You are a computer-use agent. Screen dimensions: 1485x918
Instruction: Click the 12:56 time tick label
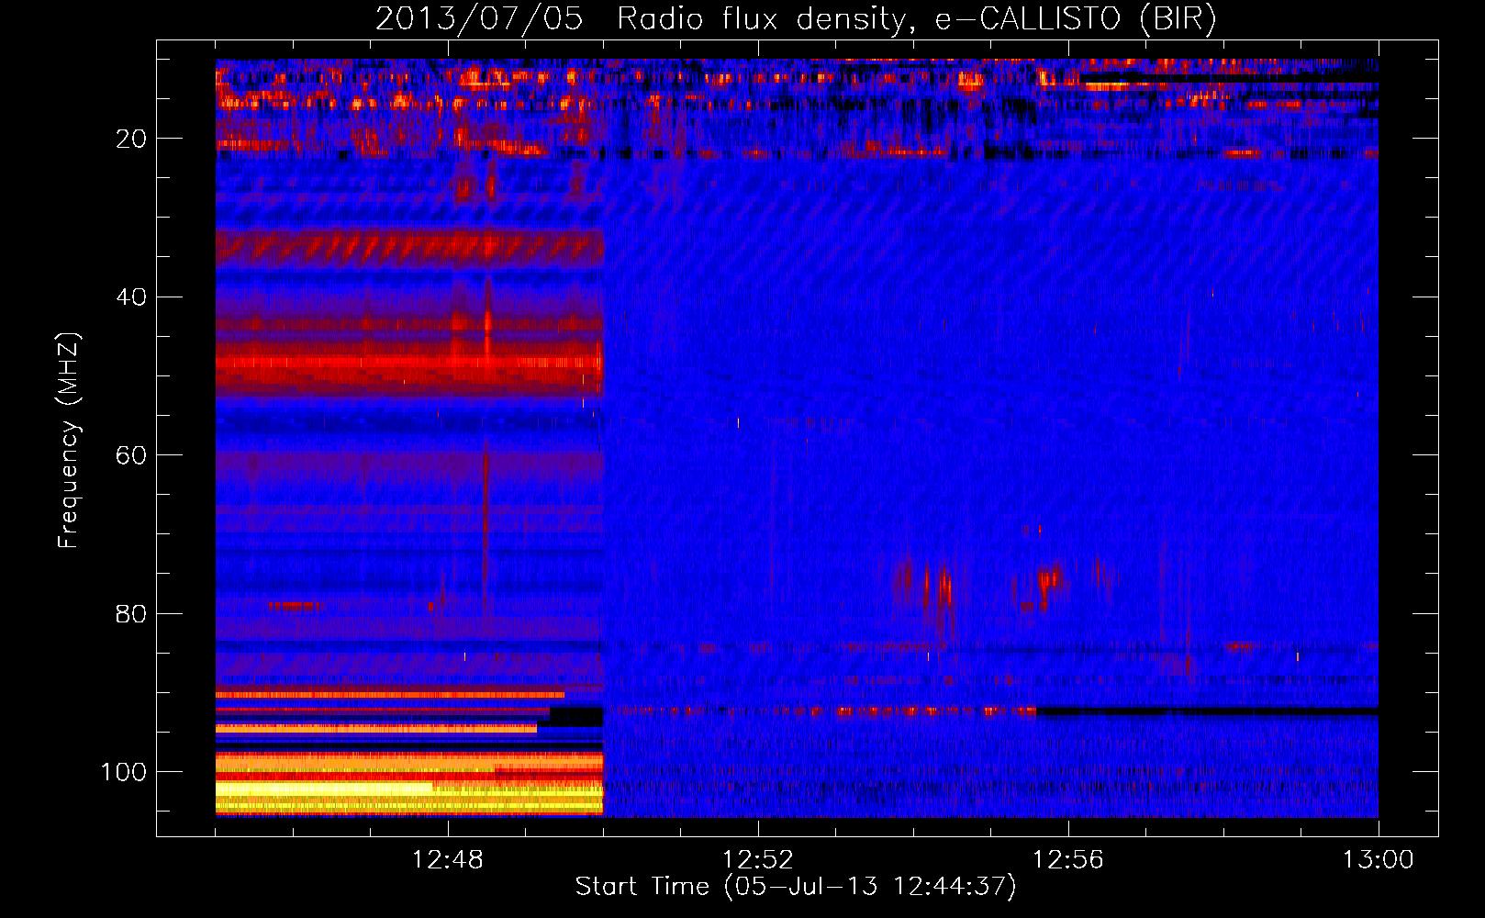tap(1068, 860)
